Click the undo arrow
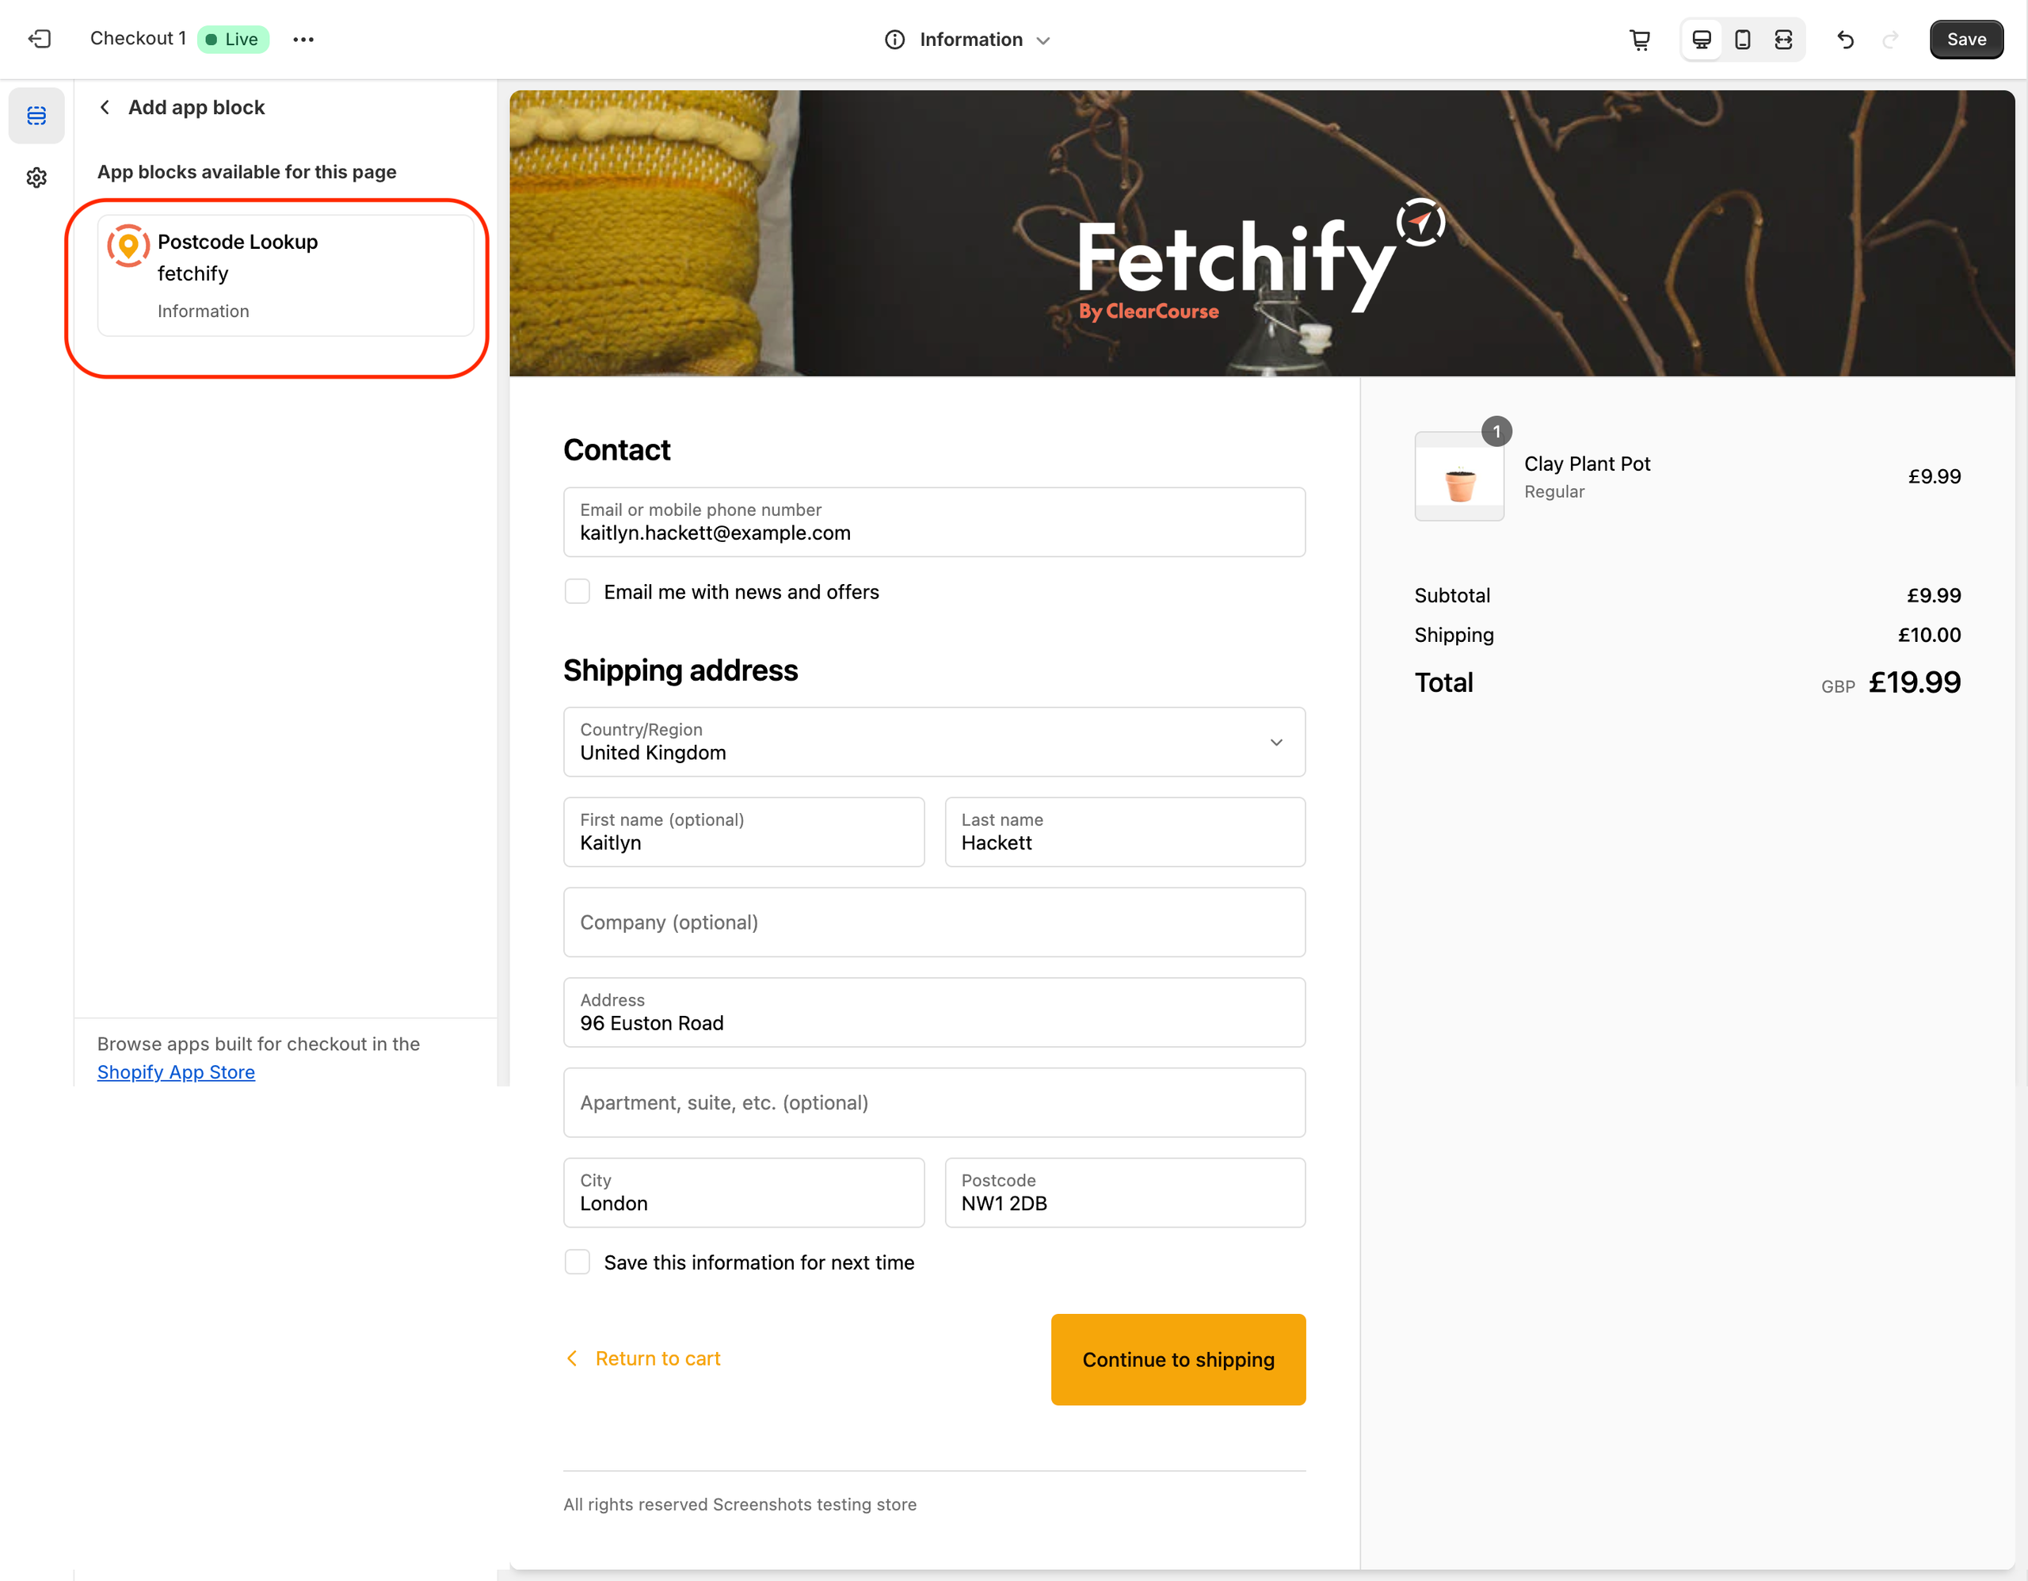This screenshot has height=1581, width=2028. coord(1845,39)
